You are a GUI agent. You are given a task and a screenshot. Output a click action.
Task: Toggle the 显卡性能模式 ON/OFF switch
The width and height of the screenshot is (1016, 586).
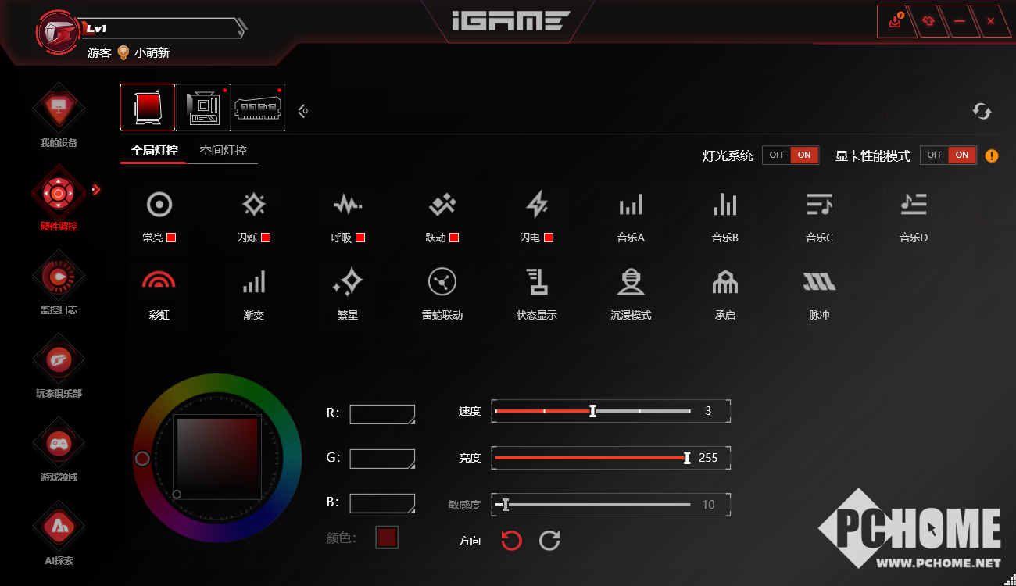click(x=948, y=155)
